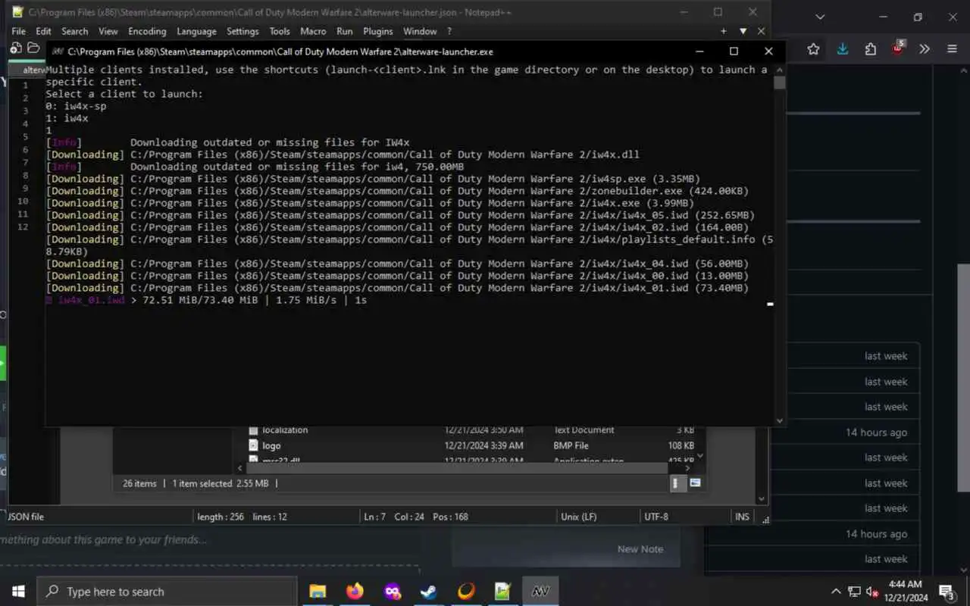Click the console line '0: iw4x-sp'
The image size is (970, 606).
click(x=76, y=106)
